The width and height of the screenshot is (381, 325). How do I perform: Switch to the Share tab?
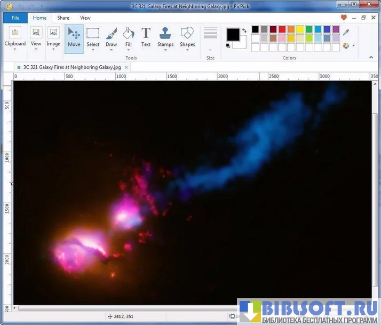[x=63, y=18]
